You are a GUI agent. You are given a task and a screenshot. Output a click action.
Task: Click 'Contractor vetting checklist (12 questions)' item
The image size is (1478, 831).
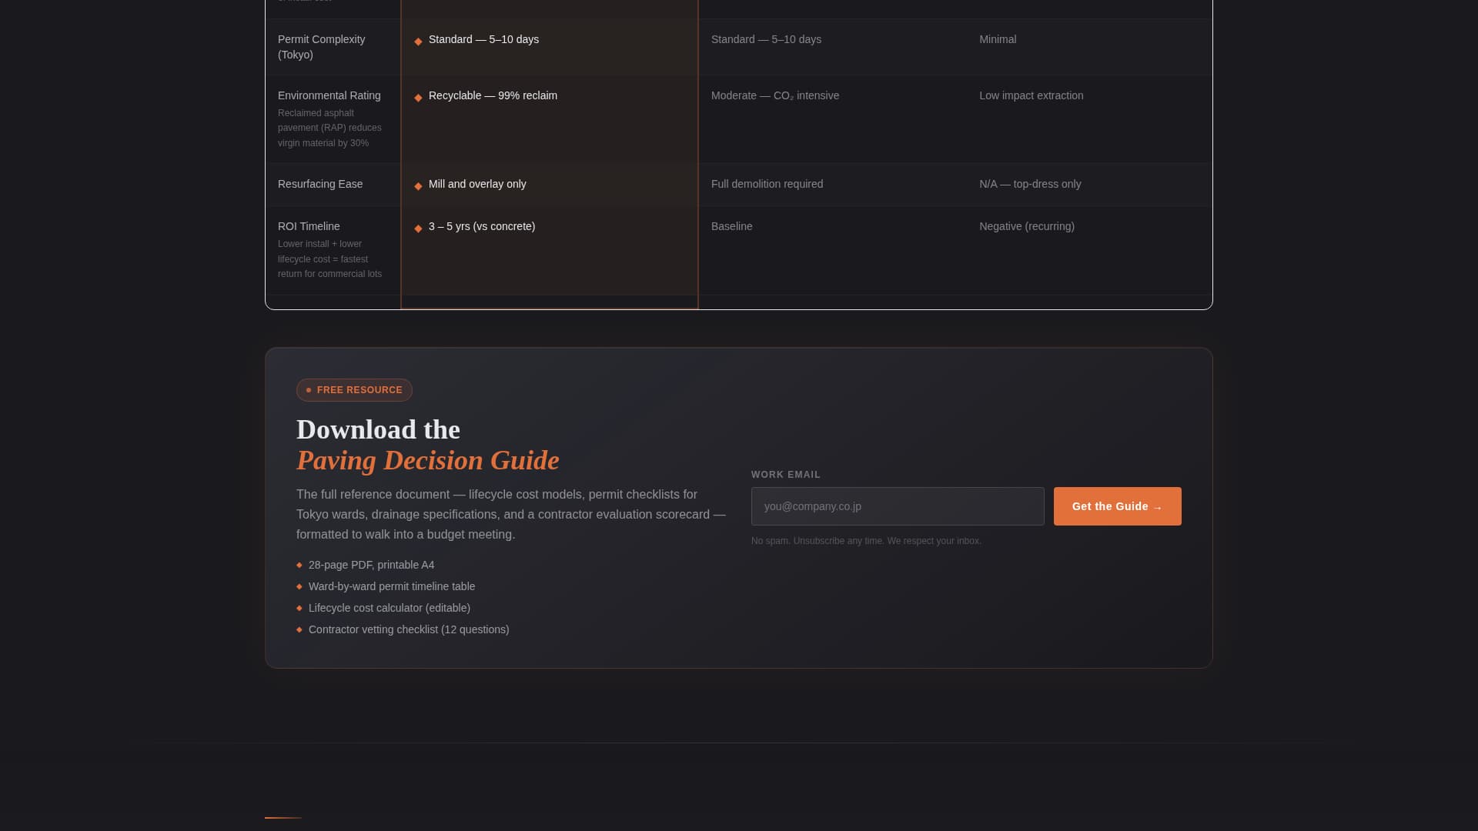(409, 629)
